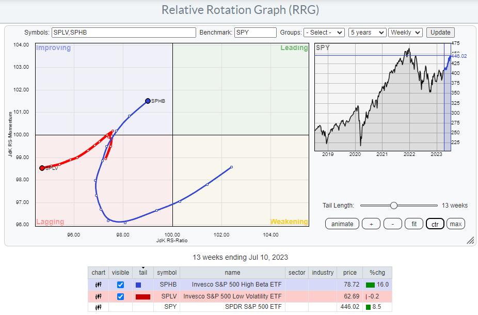Click the plus zoom-in button
Screen dimensions: 478x315
click(x=371, y=224)
